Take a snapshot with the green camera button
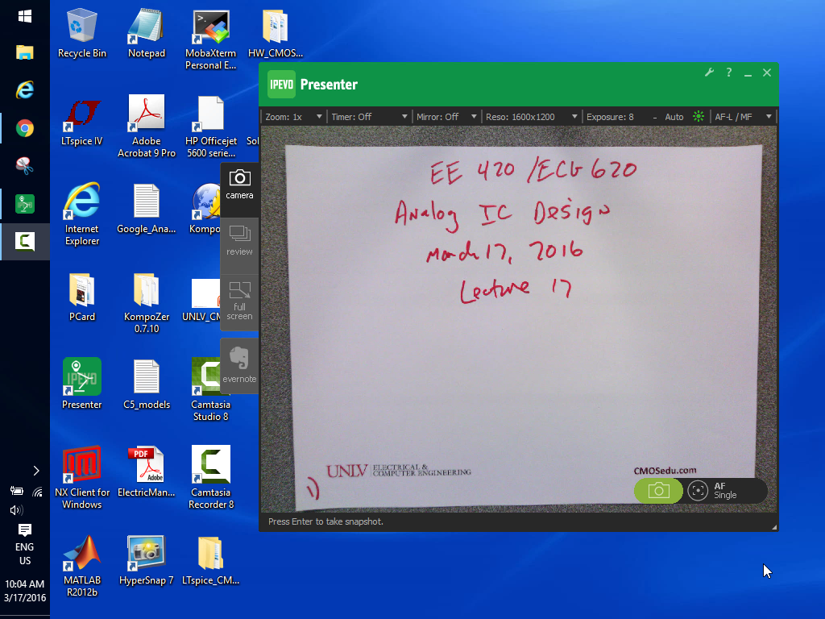 658,491
